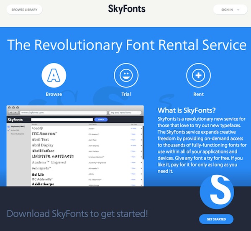Image resolution: width=251 pixels, height=231 pixels.
Task: Click the 'try and rent fonts' search box
Action: [x=125, y=113]
